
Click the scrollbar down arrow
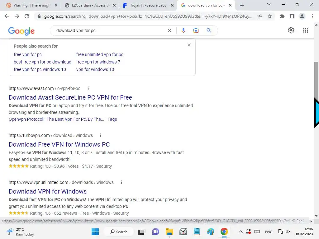point(317,216)
